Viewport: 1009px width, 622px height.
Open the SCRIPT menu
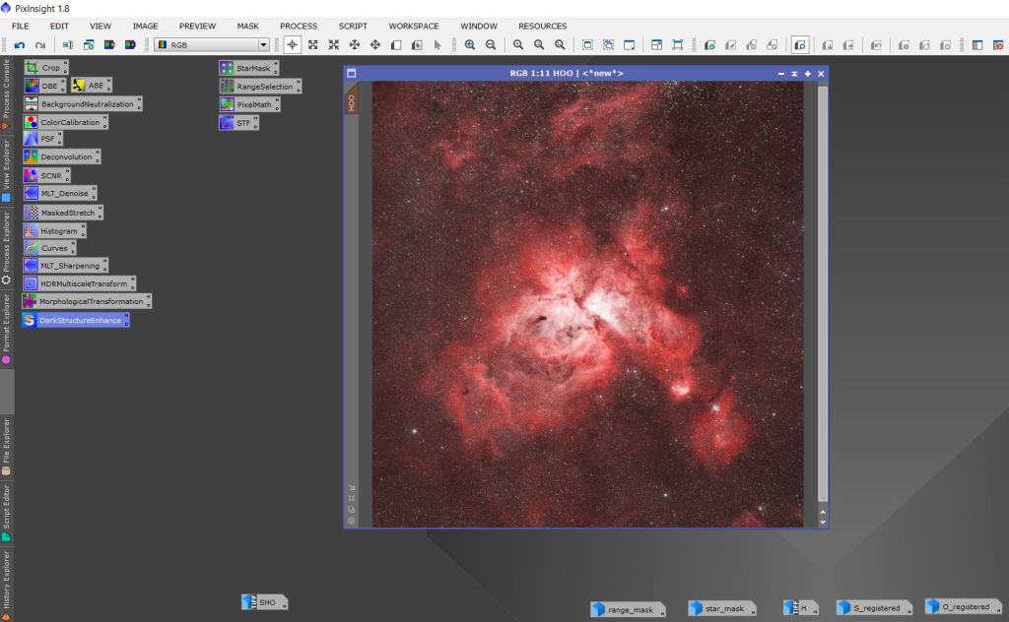[353, 26]
